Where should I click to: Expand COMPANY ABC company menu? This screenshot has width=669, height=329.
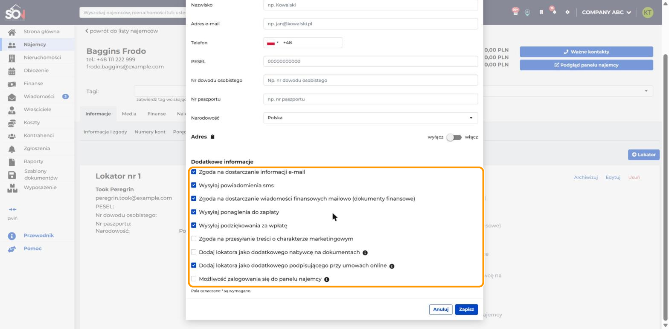pyautogui.click(x=606, y=12)
